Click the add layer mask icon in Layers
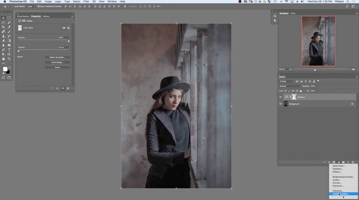This screenshot has height=200, width=359. click(334, 162)
